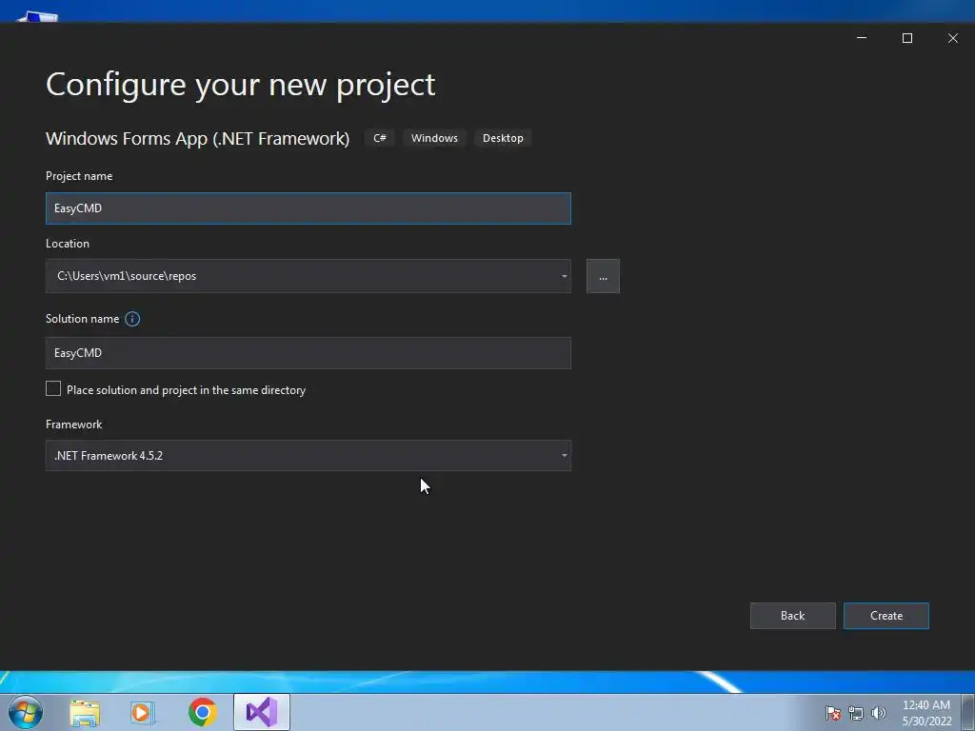The image size is (975, 731).
Task: Click the C# language tag
Action: (380, 138)
